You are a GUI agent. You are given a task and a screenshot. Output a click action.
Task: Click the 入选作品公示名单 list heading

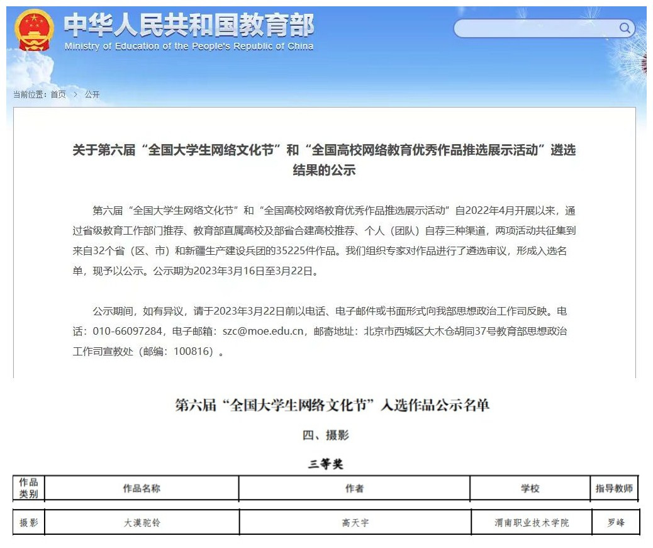332,405
